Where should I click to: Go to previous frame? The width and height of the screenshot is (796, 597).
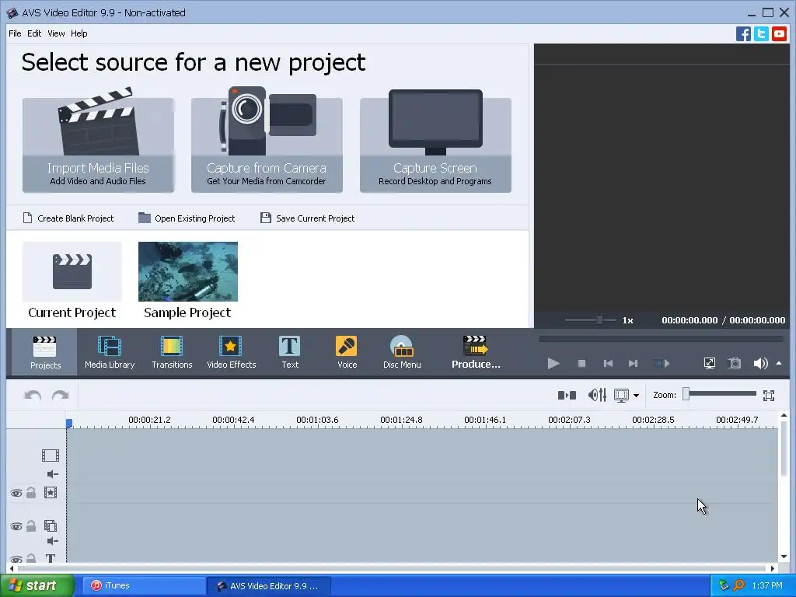608,364
